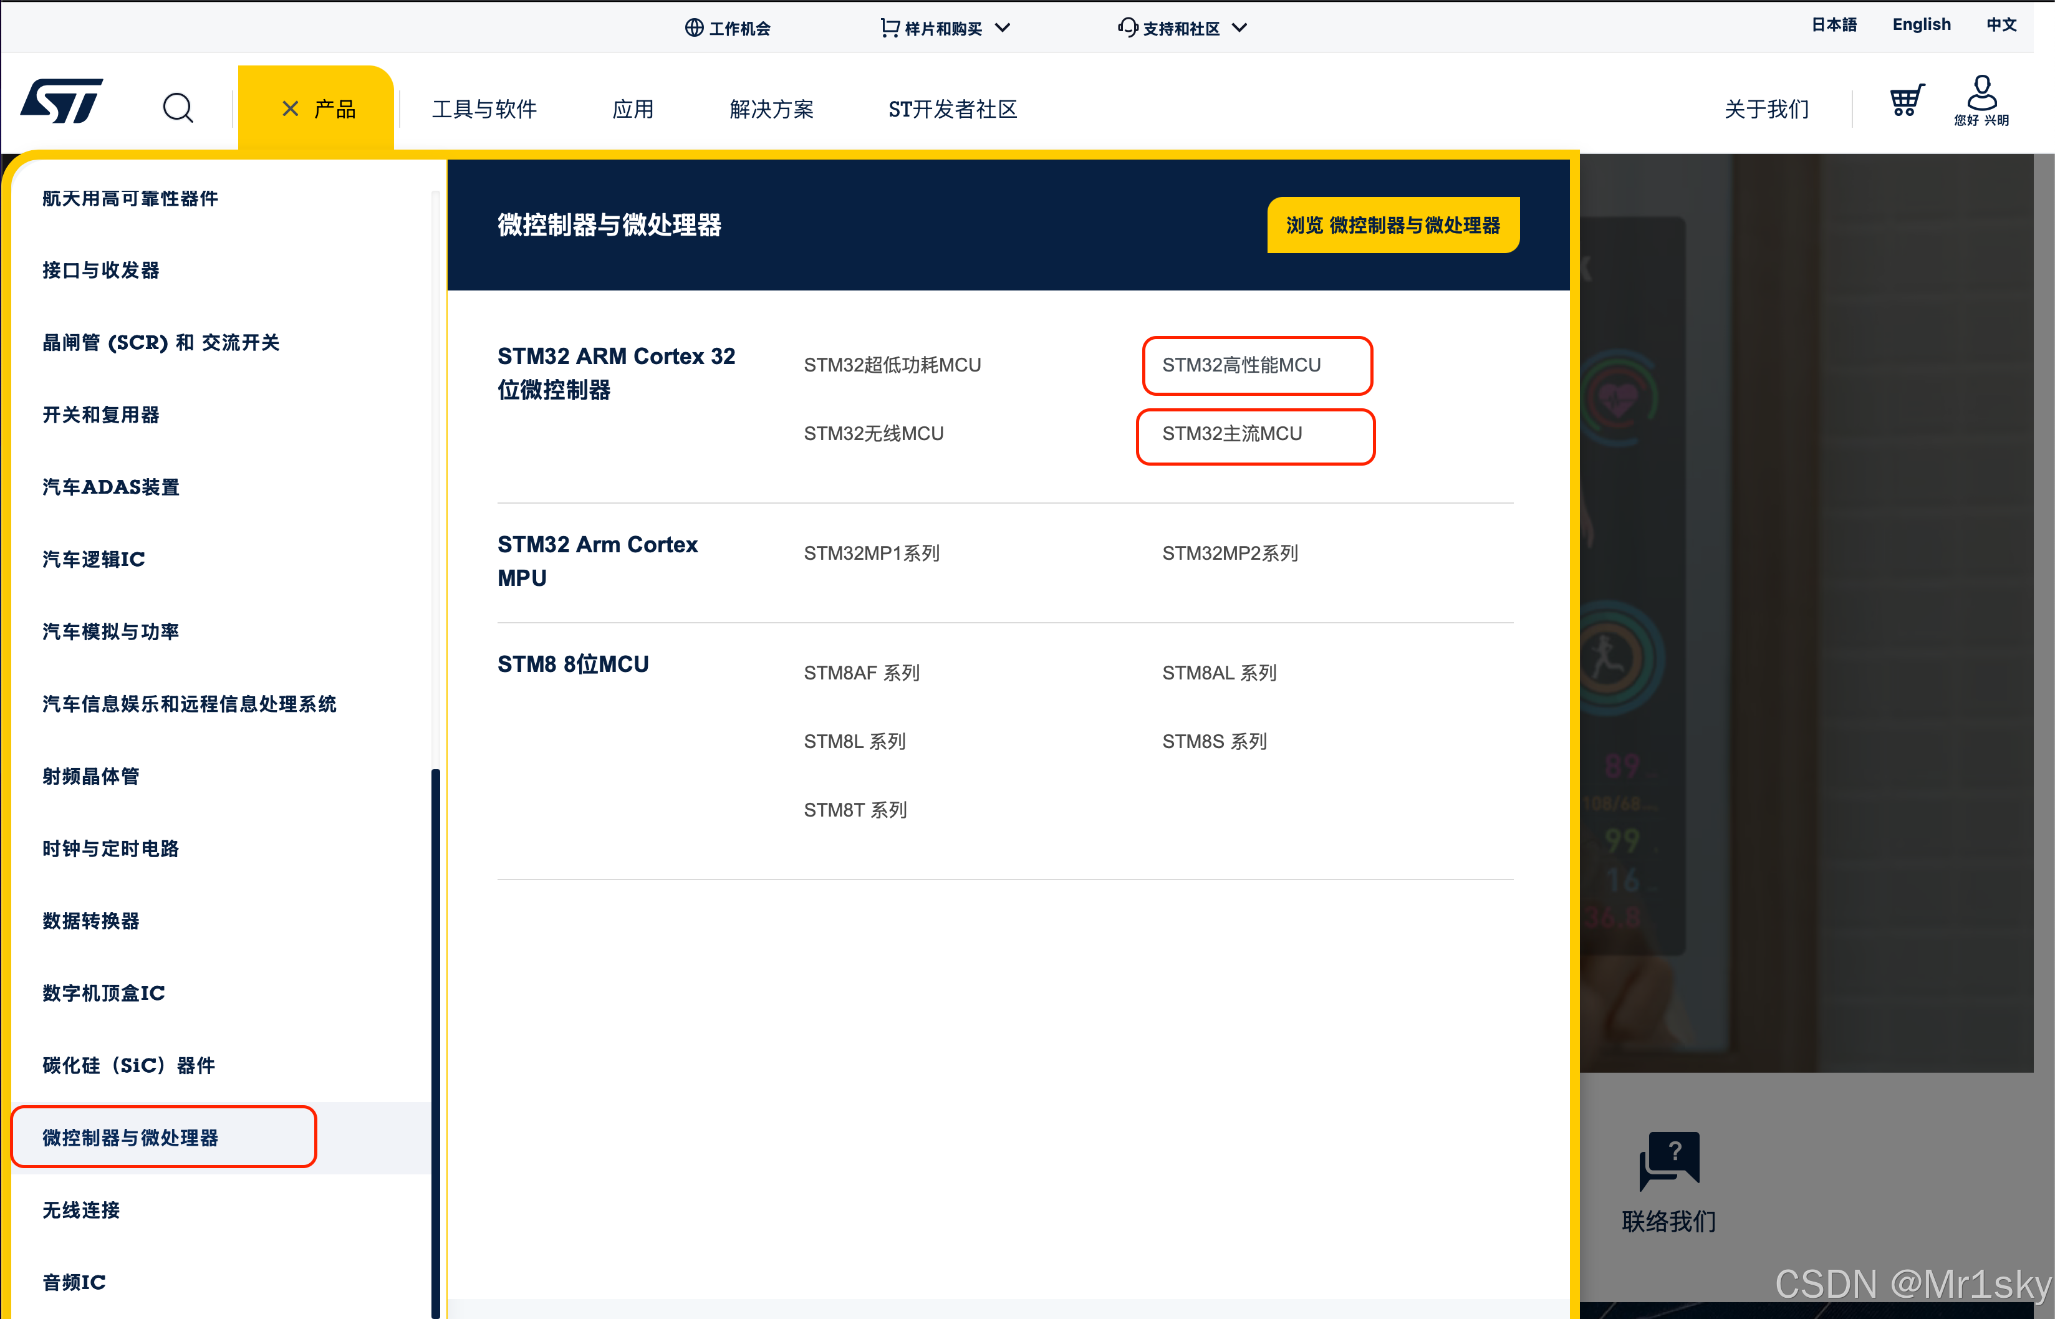
Task: Open the 工具与软件 menu
Action: 484,109
